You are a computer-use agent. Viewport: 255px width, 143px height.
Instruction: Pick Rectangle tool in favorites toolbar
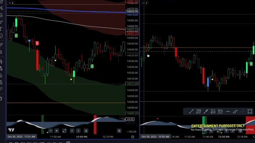coord(250,111)
